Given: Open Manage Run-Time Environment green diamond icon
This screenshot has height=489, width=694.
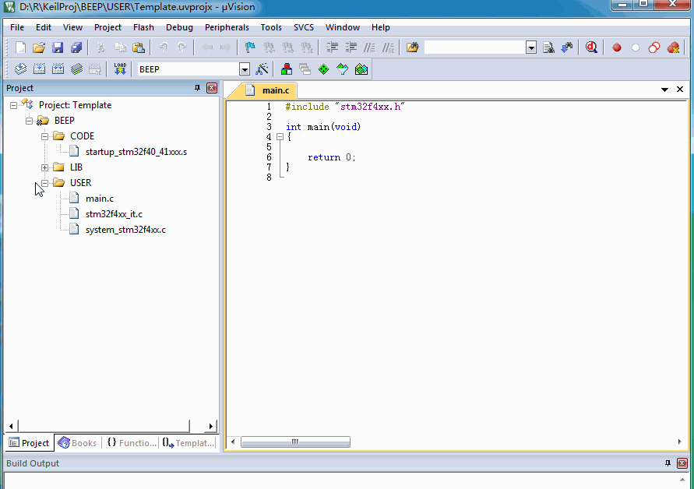Looking at the screenshot, I should (323, 69).
